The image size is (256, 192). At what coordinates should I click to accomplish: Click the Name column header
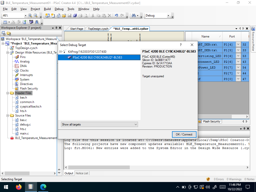(x=205, y=36)
